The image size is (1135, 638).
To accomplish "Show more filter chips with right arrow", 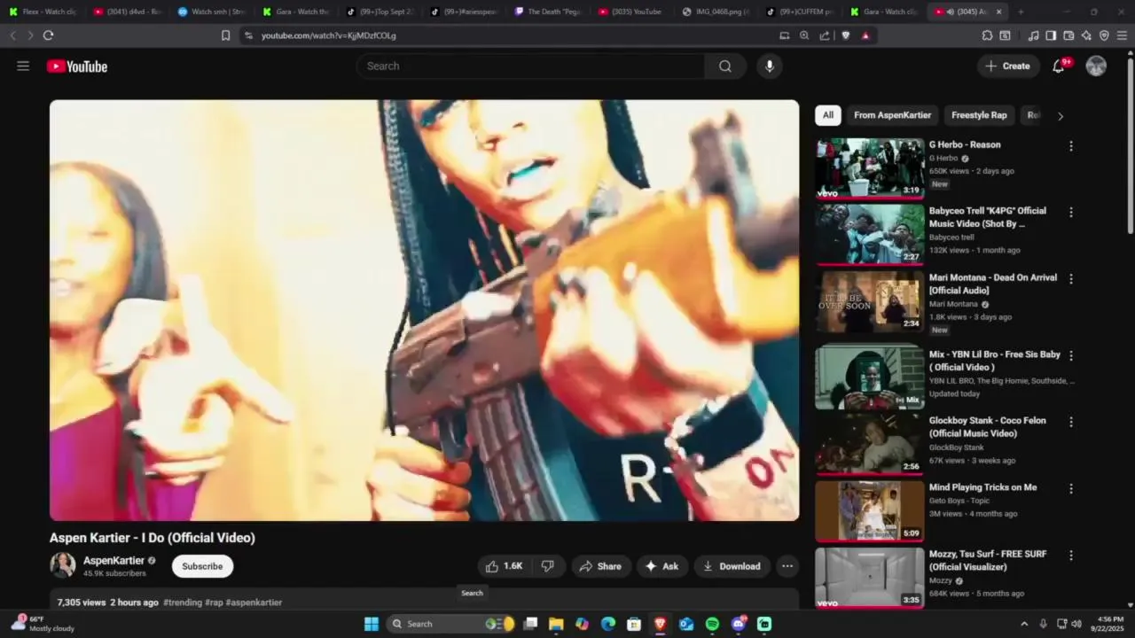I will (x=1060, y=116).
